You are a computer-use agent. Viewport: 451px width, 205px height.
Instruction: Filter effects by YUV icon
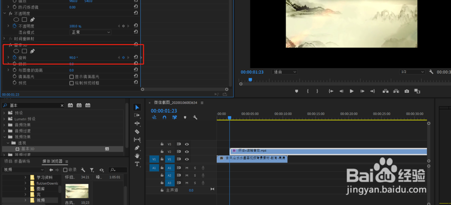tap(87, 105)
